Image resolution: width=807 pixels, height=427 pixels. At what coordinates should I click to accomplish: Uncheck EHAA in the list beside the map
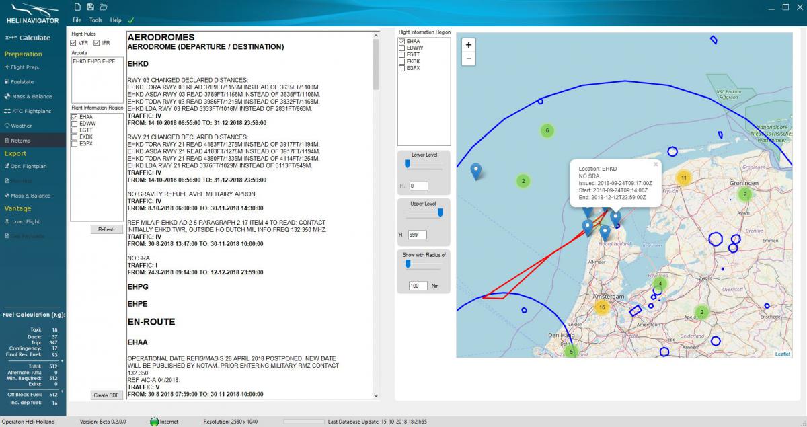coord(402,42)
